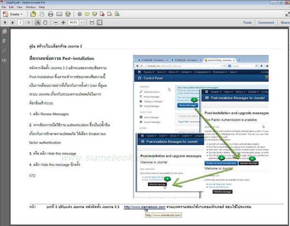Open Customize Quick Tools gear icon
The height and width of the screenshot is (226, 290).
(80, 14)
